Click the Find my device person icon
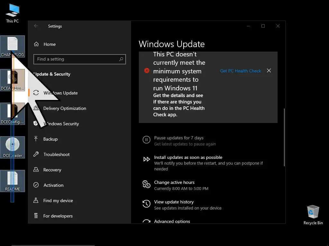329x246 pixels. (36, 201)
